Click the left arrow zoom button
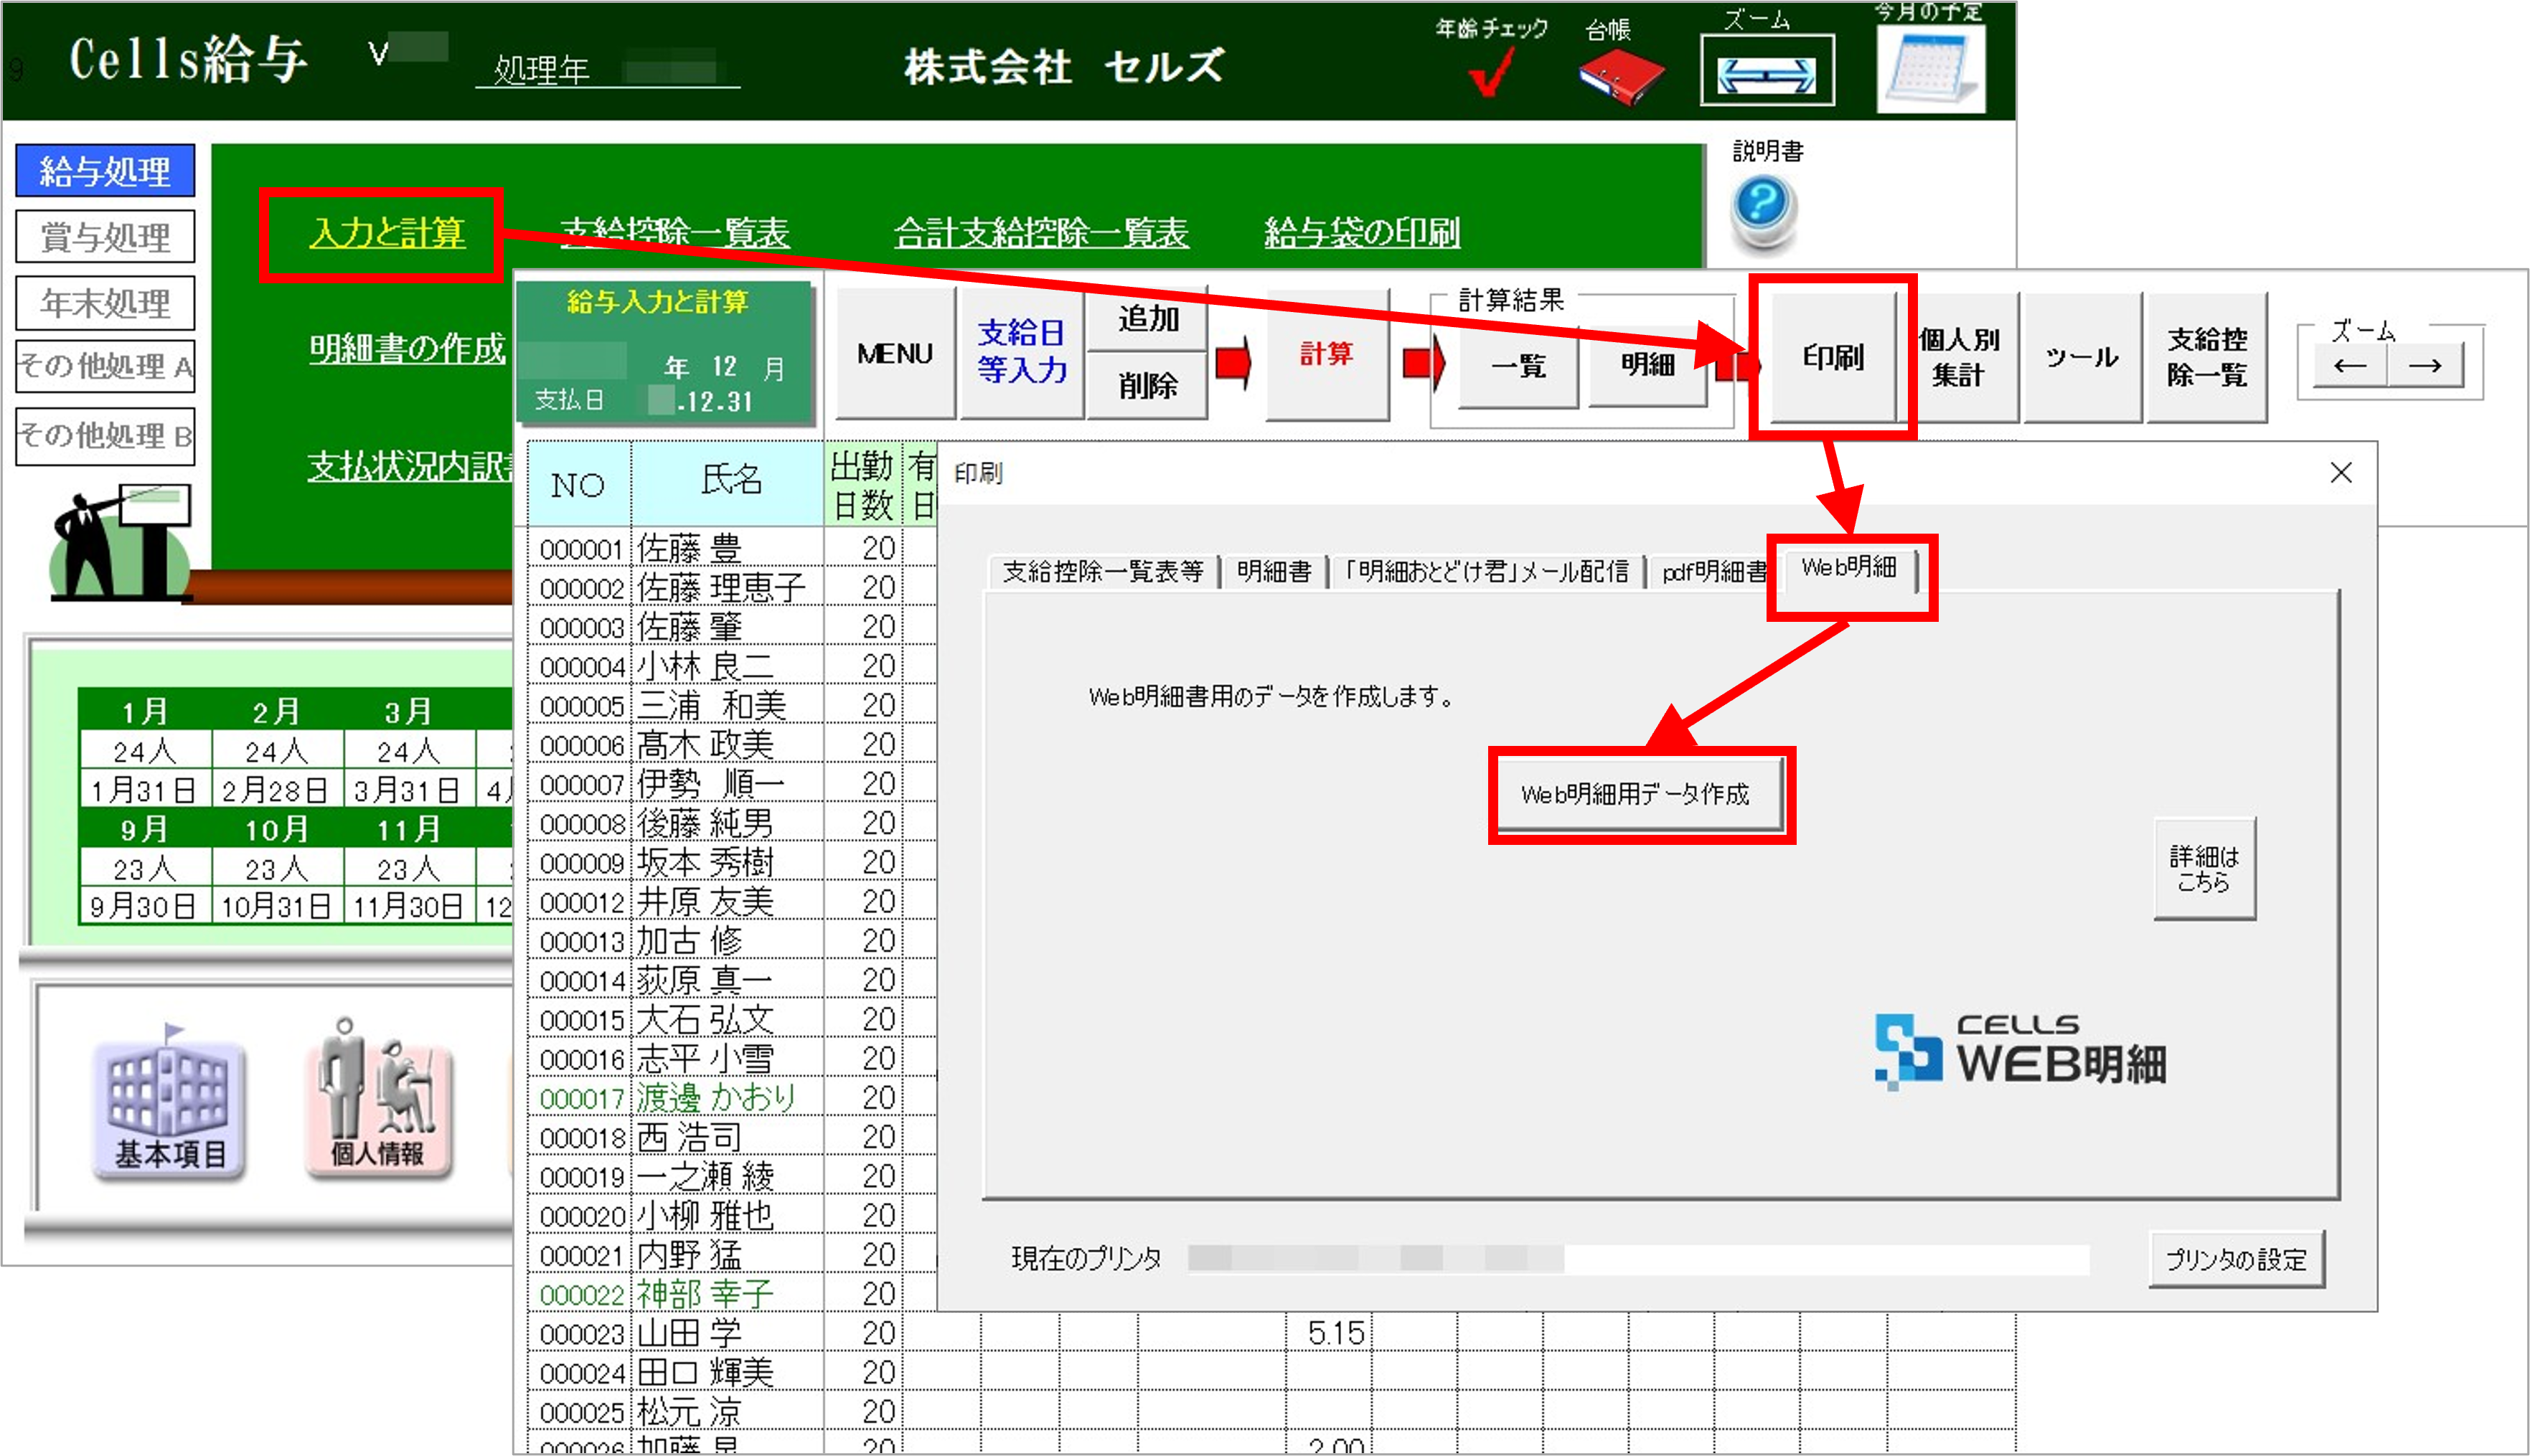This screenshot has width=2530, height=1456. (2350, 366)
